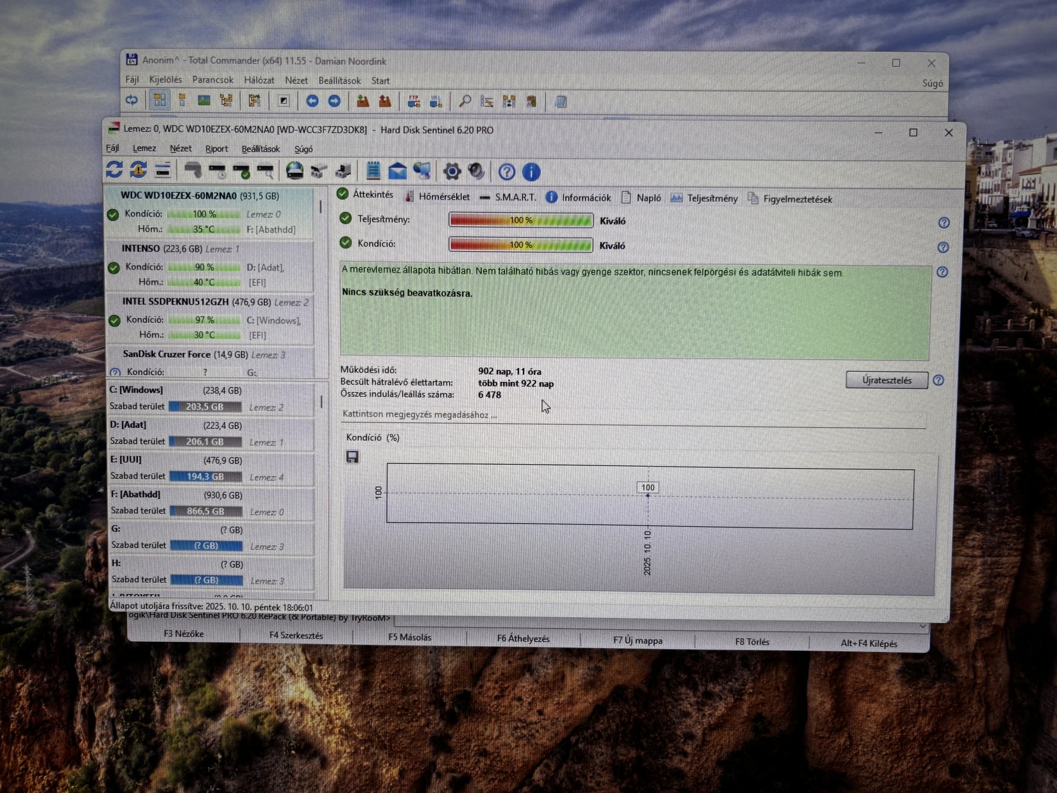The image size is (1057, 793).
Task: Click the Teljesítmény 100 % progress bar
Action: tap(521, 220)
